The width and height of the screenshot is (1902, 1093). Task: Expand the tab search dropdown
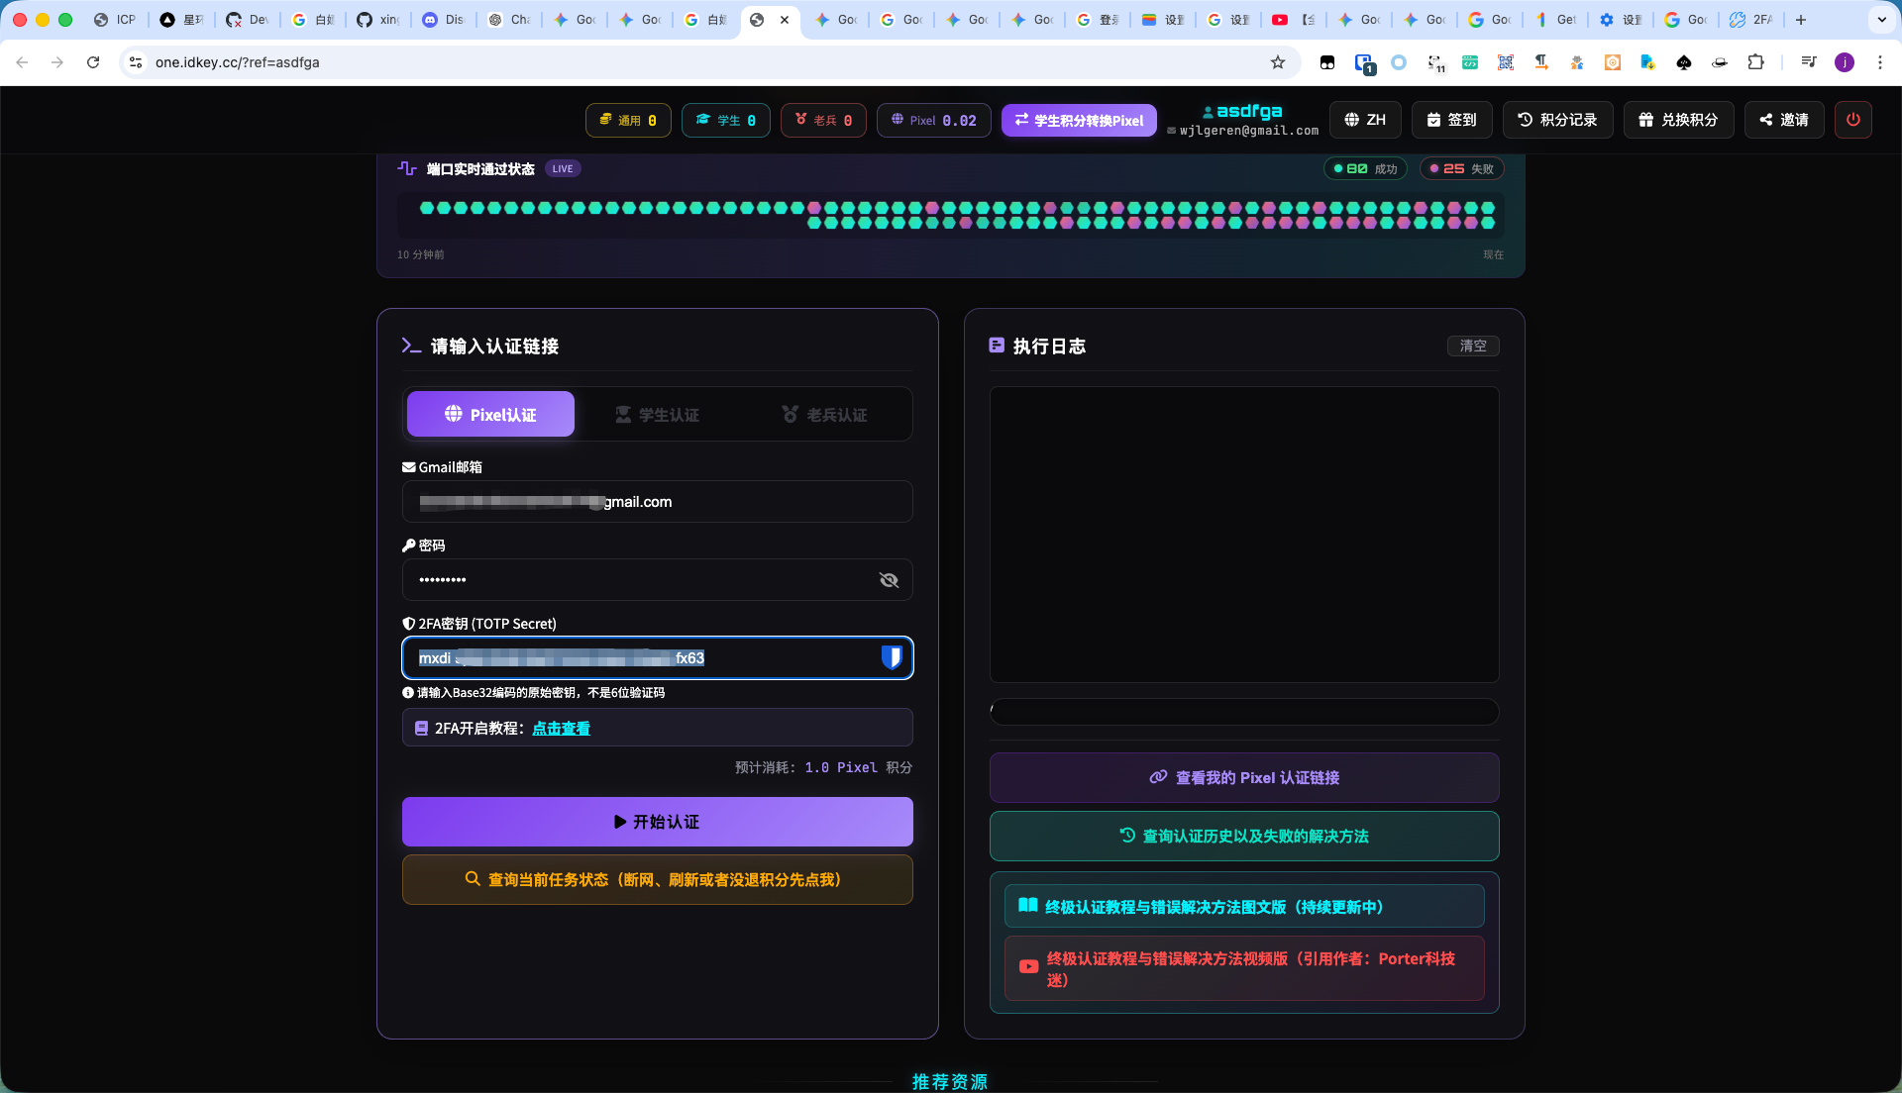pyautogui.click(x=1881, y=20)
